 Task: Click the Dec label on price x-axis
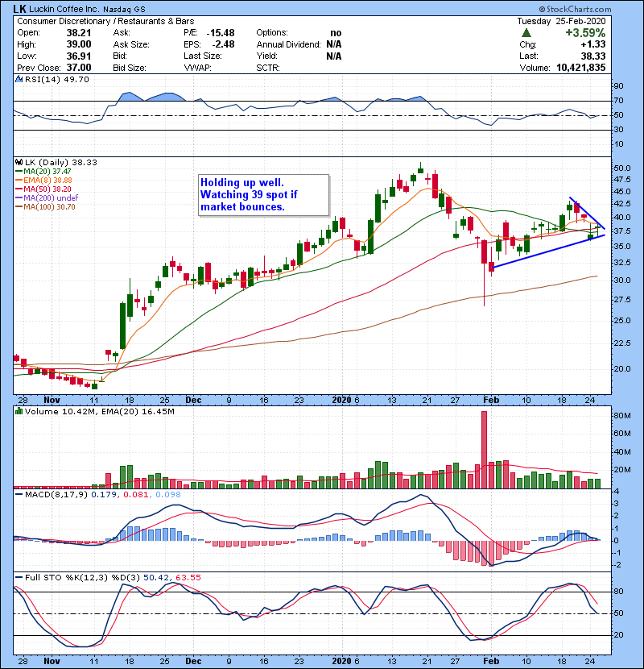coord(193,401)
